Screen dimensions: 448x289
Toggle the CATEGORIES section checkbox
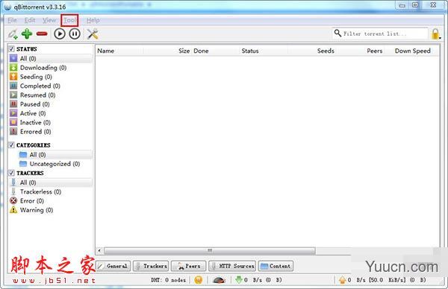coord(11,145)
